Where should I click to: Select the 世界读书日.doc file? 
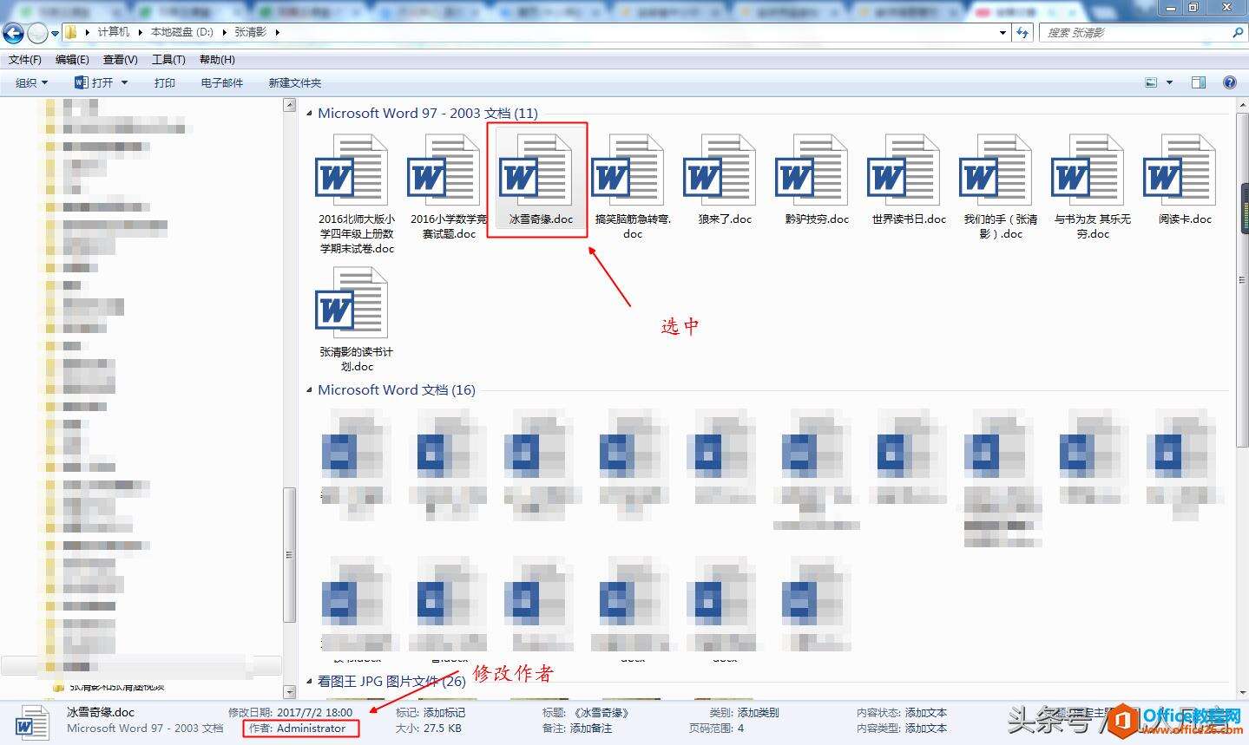909,180
